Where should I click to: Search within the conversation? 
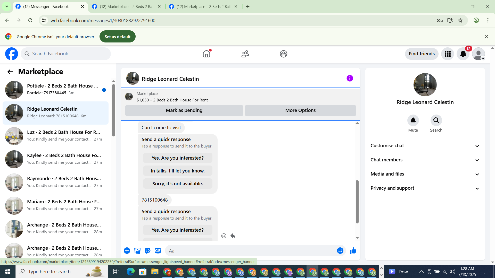tap(436, 120)
